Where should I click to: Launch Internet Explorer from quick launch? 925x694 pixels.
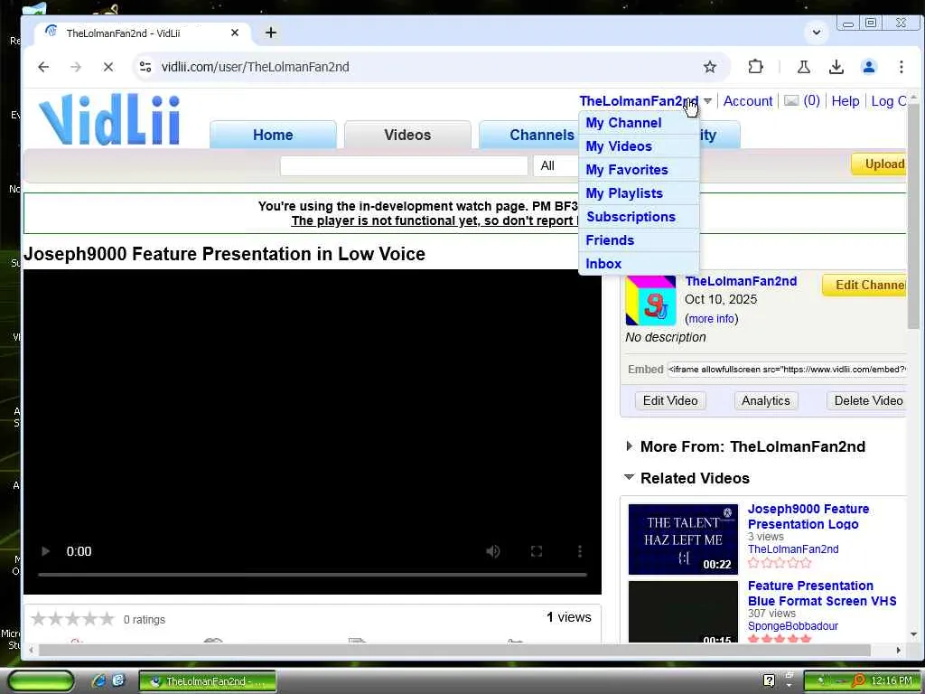(x=98, y=681)
